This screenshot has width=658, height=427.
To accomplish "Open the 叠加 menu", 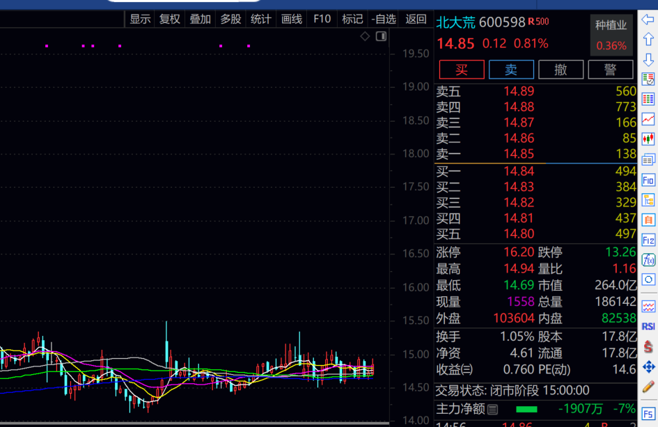I will [200, 19].
